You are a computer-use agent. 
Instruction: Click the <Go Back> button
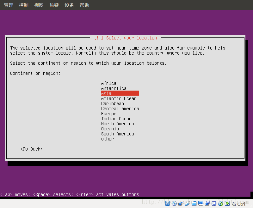31,149
